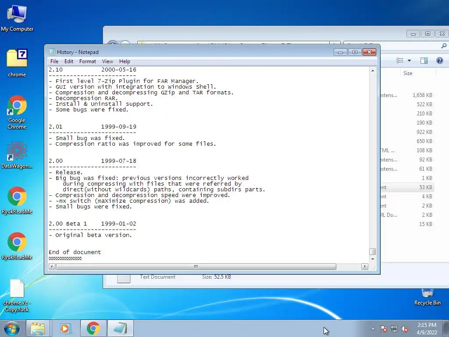Click the Show desktop strip

click(446, 329)
